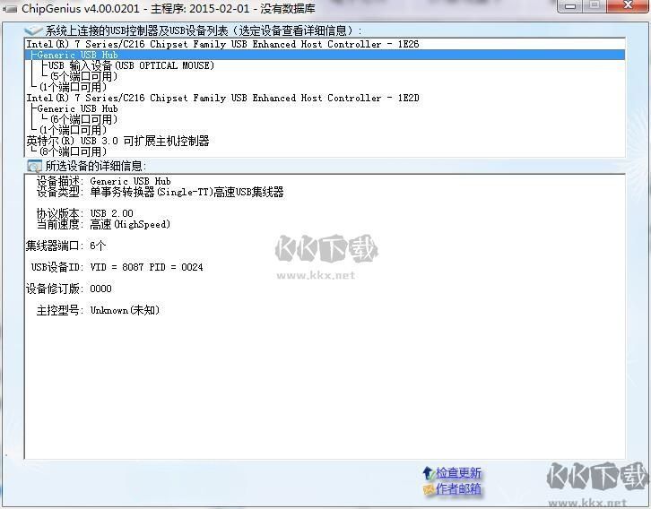This screenshot has height=509, width=651.
Task: Open the 检查更新 link
Action: point(458,472)
